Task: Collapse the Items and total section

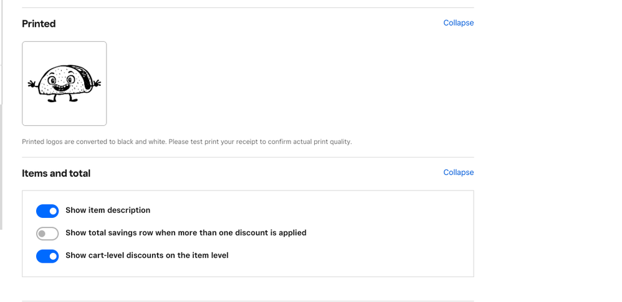Action: click(458, 172)
